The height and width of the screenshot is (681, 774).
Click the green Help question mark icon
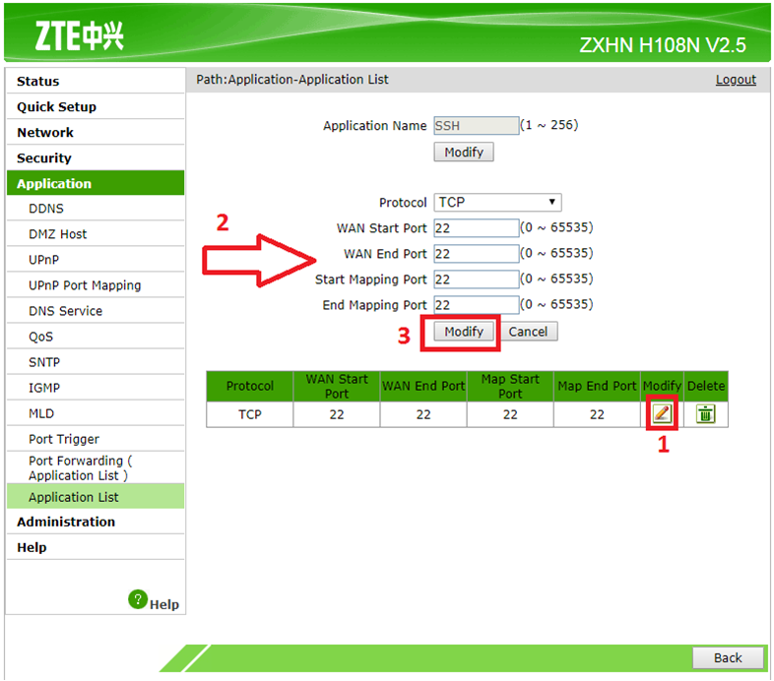(138, 599)
